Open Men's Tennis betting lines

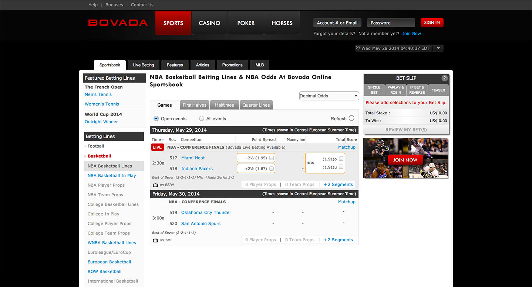tap(98, 94)
